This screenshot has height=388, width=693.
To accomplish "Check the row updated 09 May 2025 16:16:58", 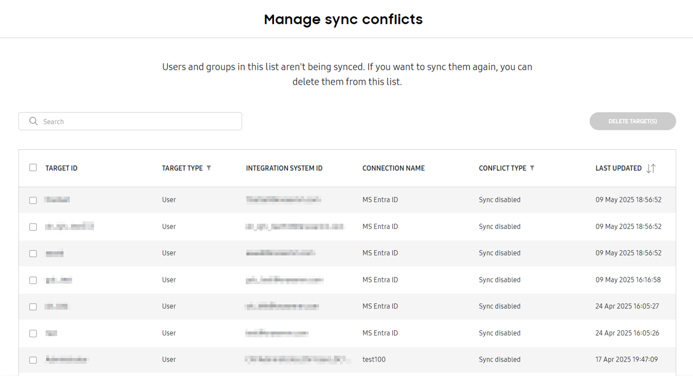I will (x=33, y=280).
